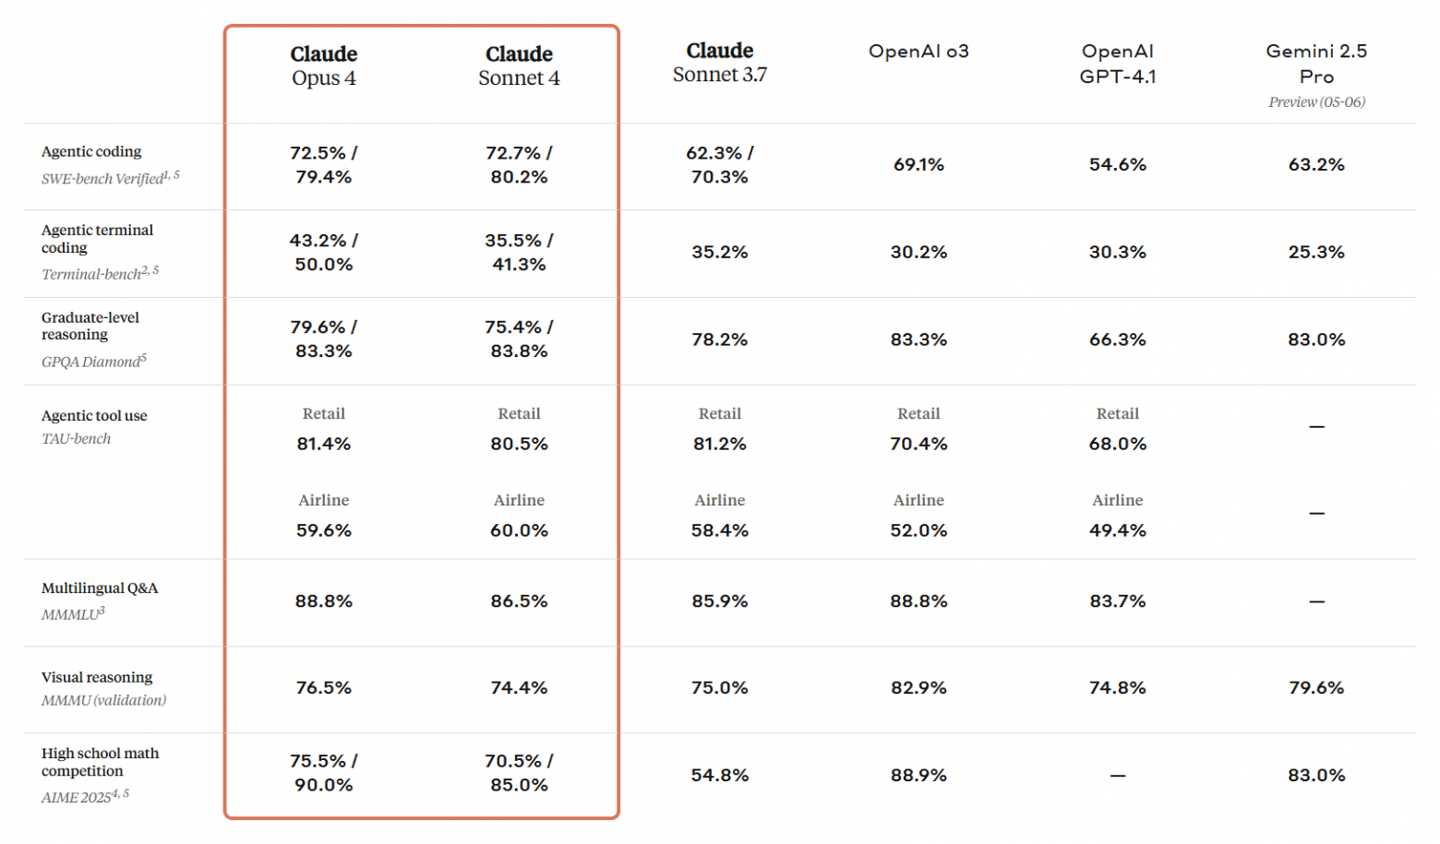Image resolution: width=1440 pixels, height=844 pixels.
Task: Select the OpenAI o3 column header
Action: [x=918, y=52]
